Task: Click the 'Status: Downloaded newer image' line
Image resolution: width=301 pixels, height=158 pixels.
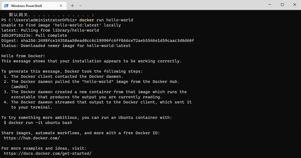Action: (66, 46)
